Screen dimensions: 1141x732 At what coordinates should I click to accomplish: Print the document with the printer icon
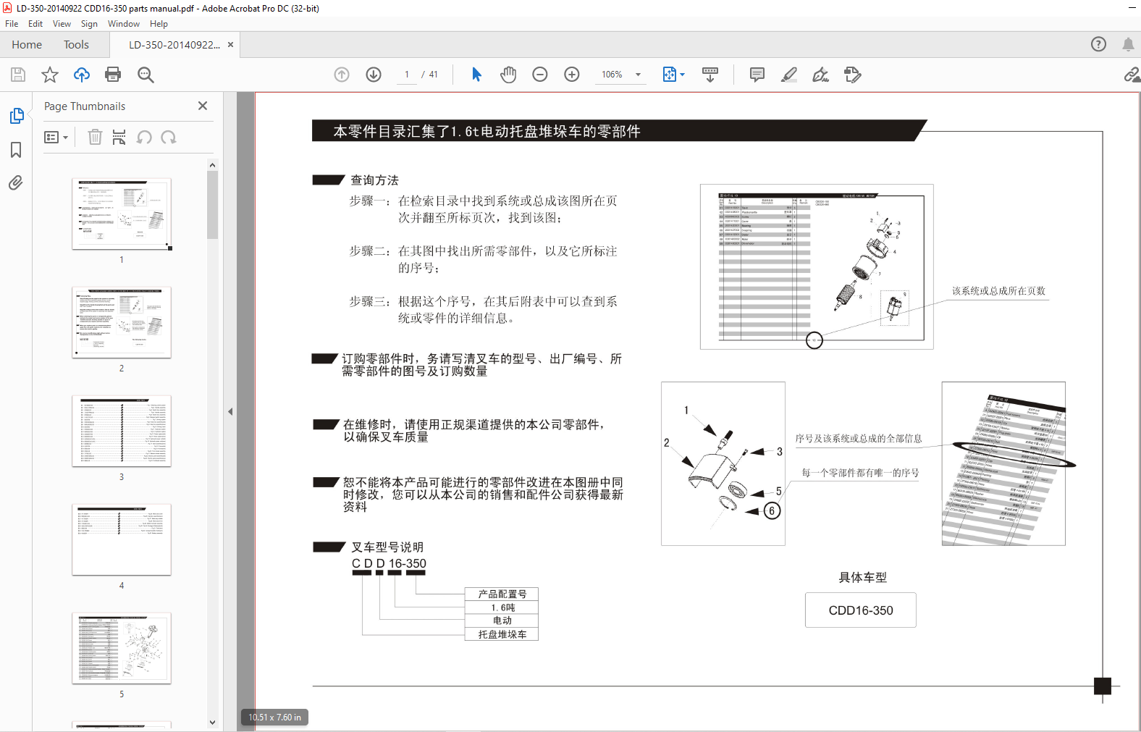coord(113,75)
